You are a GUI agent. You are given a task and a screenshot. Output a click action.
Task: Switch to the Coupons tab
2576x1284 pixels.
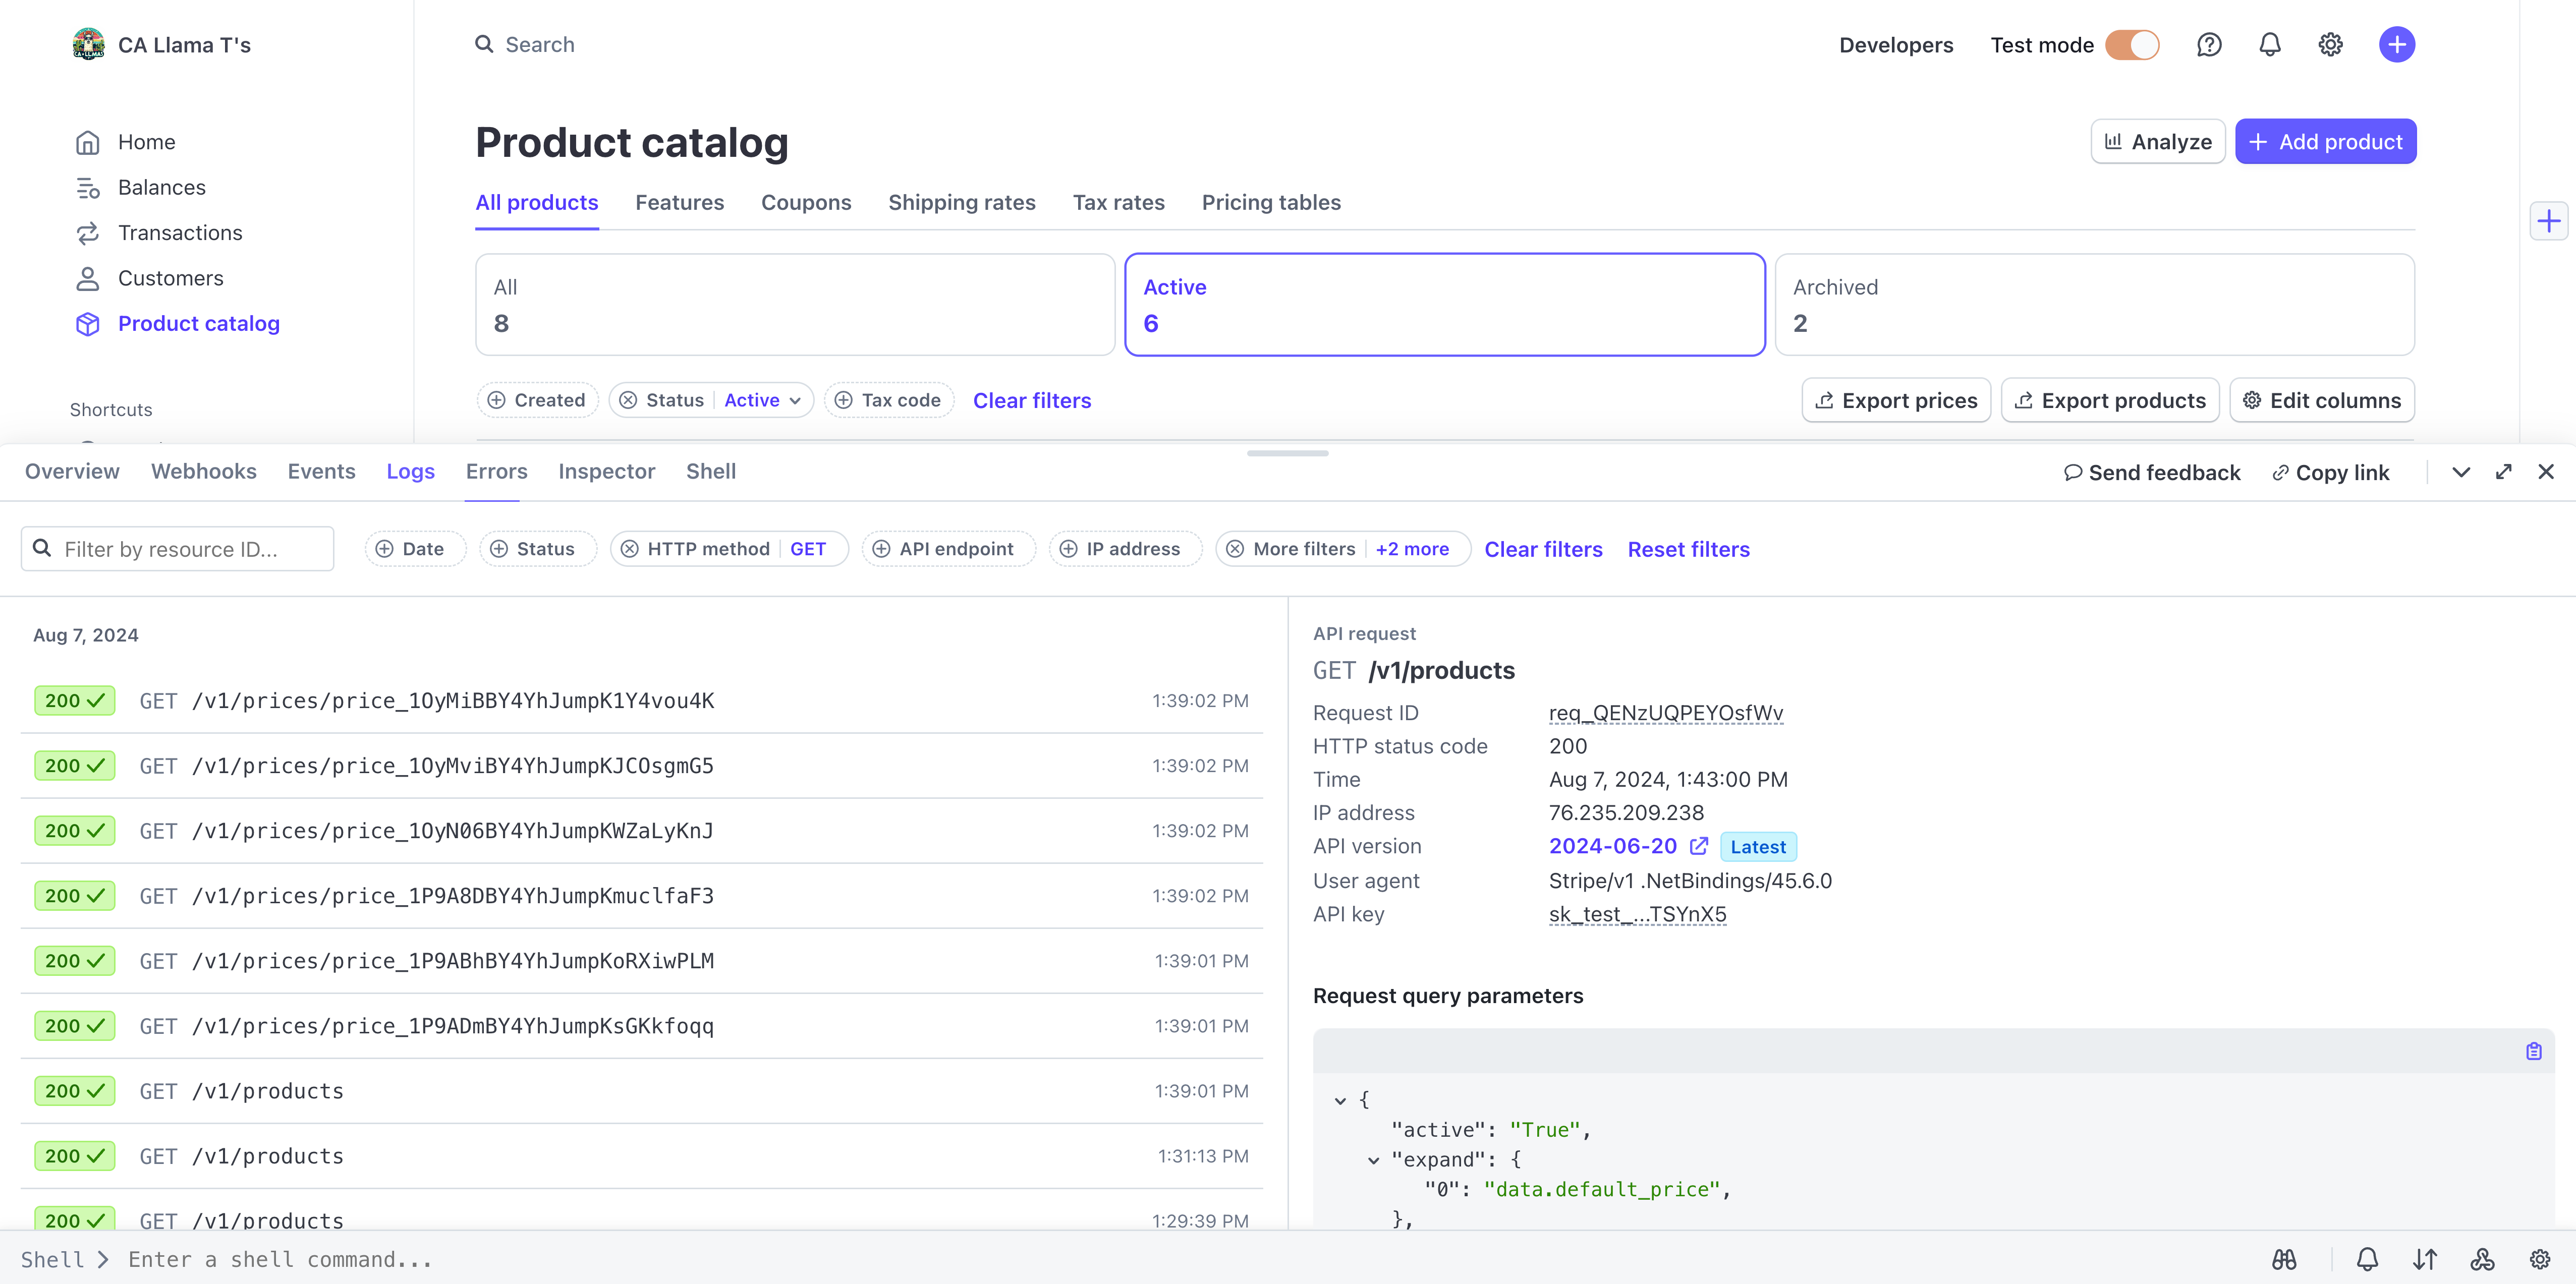[805, 203]
